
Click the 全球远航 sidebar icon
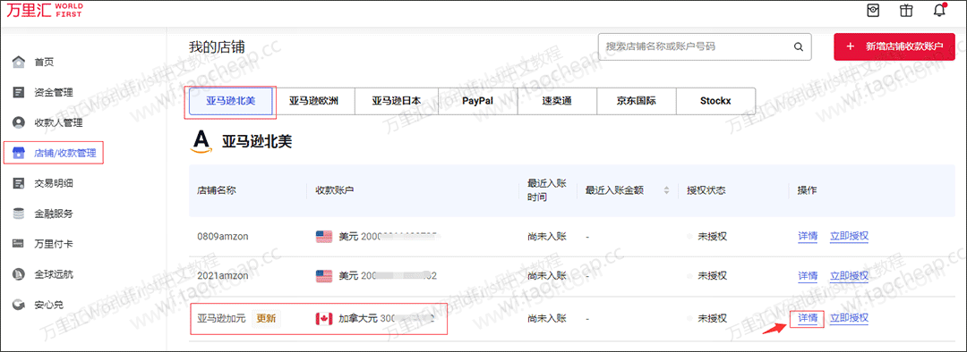[19, 274]
